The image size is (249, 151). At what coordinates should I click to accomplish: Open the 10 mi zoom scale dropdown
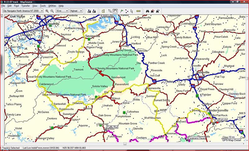coord(67,11)
